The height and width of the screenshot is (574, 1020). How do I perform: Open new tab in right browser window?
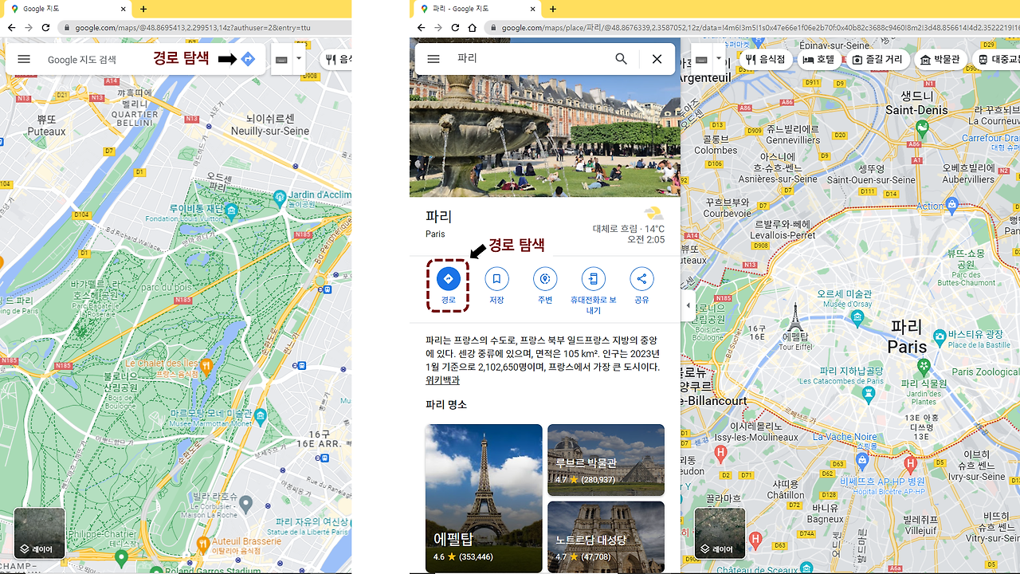click(553, 9)
